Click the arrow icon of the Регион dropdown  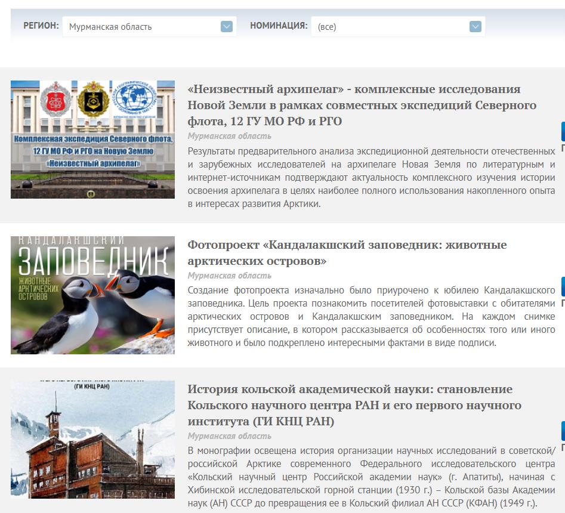226,26
